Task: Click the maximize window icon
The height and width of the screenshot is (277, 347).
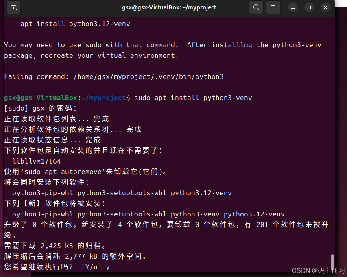Action: pos(309,7)
